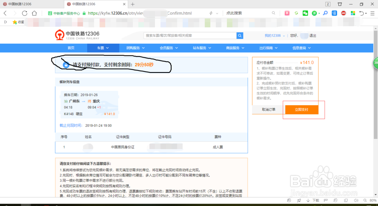Click the 中国居民身份证 table cell
378x206 pixels.
(122, 147)
